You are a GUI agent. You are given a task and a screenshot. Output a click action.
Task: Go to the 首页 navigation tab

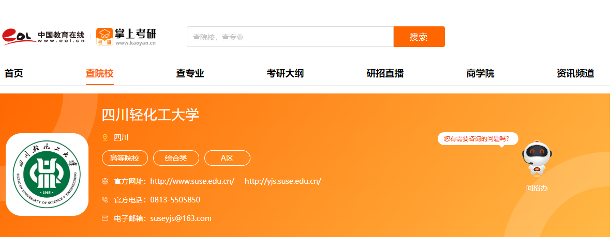(14, 73)
